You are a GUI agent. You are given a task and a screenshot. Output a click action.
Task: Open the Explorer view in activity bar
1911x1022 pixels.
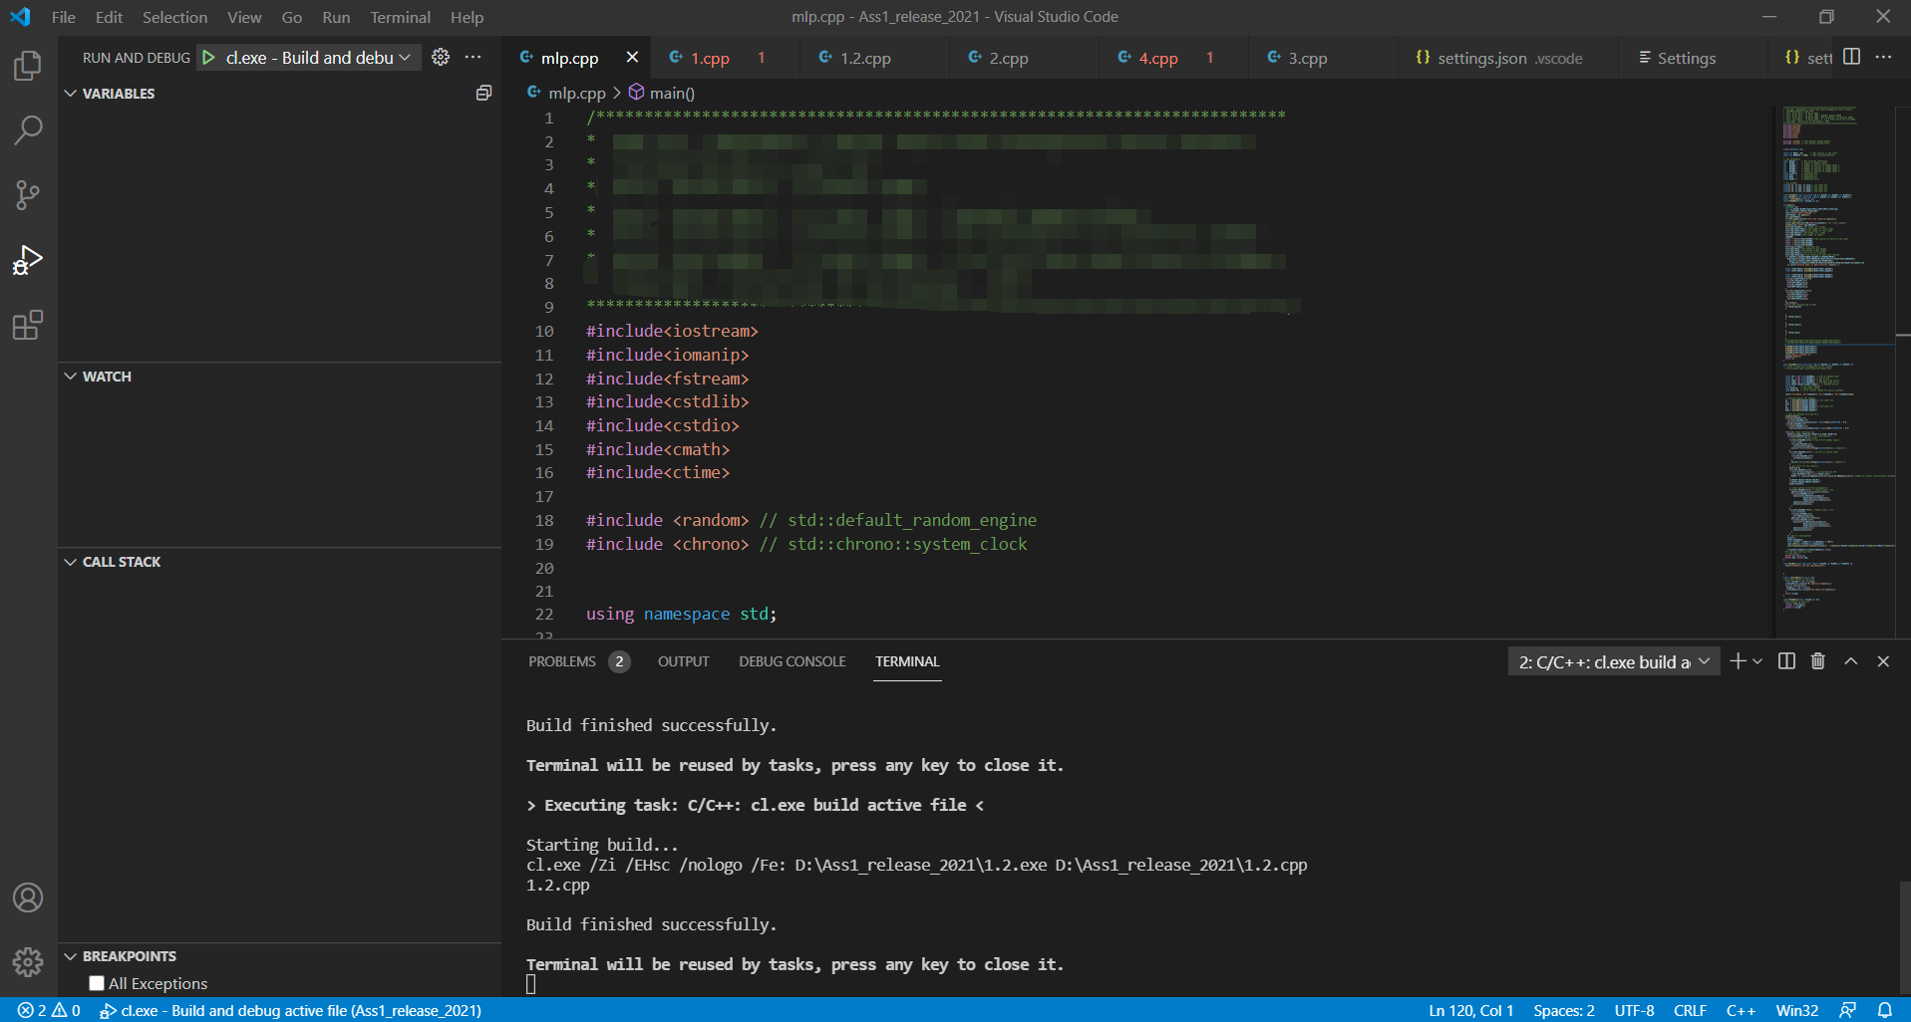coord(28,66)
